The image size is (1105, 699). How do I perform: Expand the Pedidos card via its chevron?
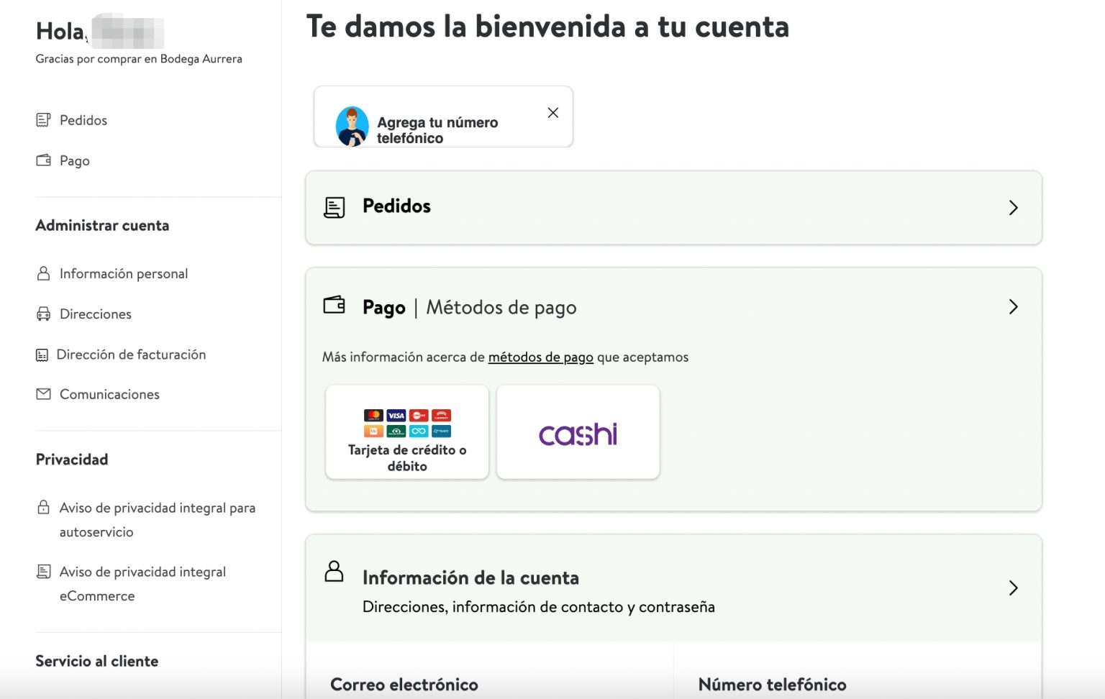point(1014,207)
